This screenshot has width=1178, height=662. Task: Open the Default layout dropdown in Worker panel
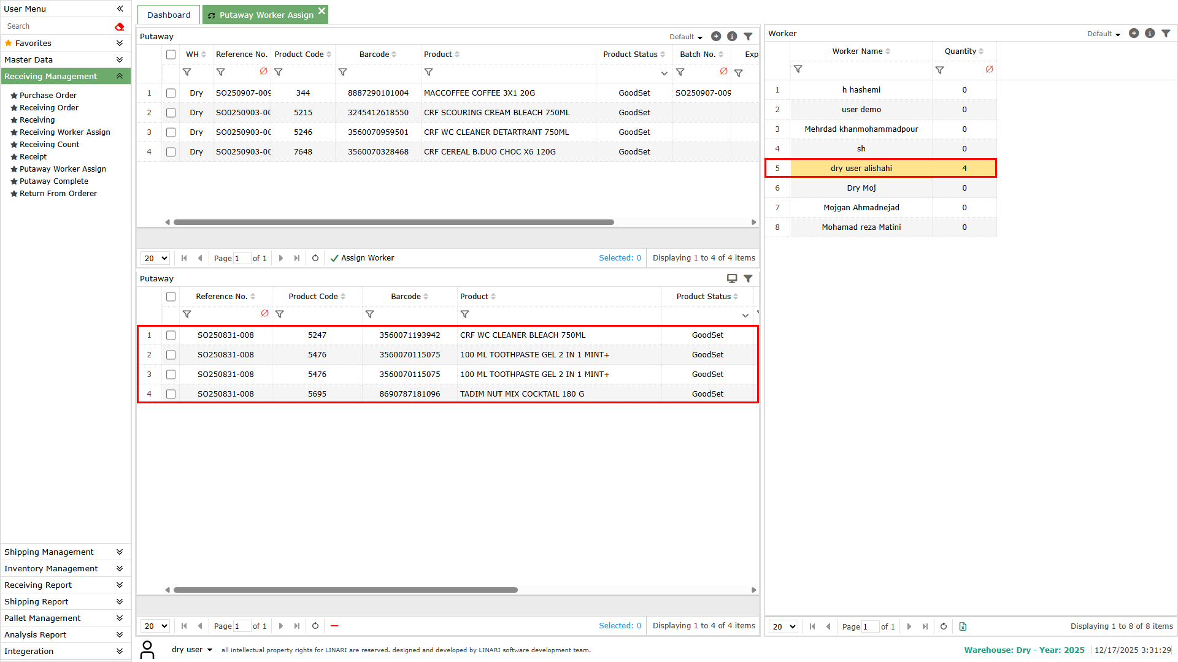click(x=1103, y=34)
